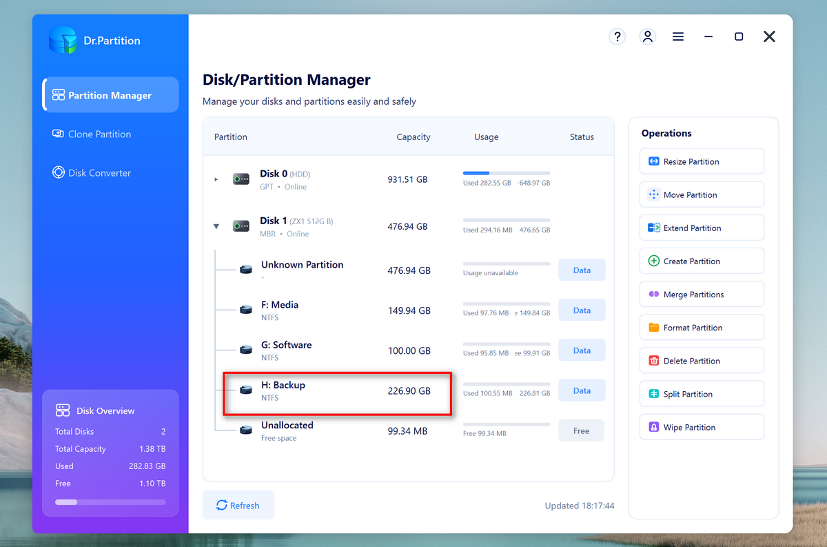
Task: Expand the Disk 0 tree arrow
Action: click(216, 179)
